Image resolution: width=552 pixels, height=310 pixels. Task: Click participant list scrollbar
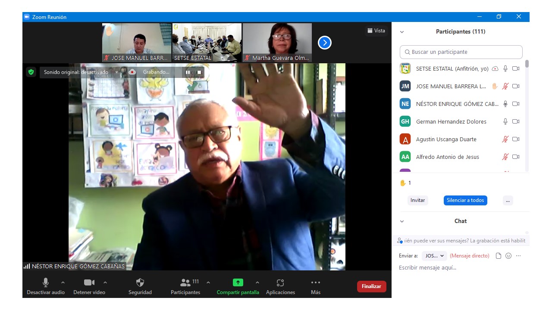(x=527, y=64)
